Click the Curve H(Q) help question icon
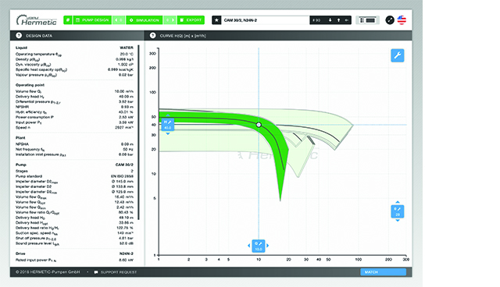 click(x=153, y=35)
